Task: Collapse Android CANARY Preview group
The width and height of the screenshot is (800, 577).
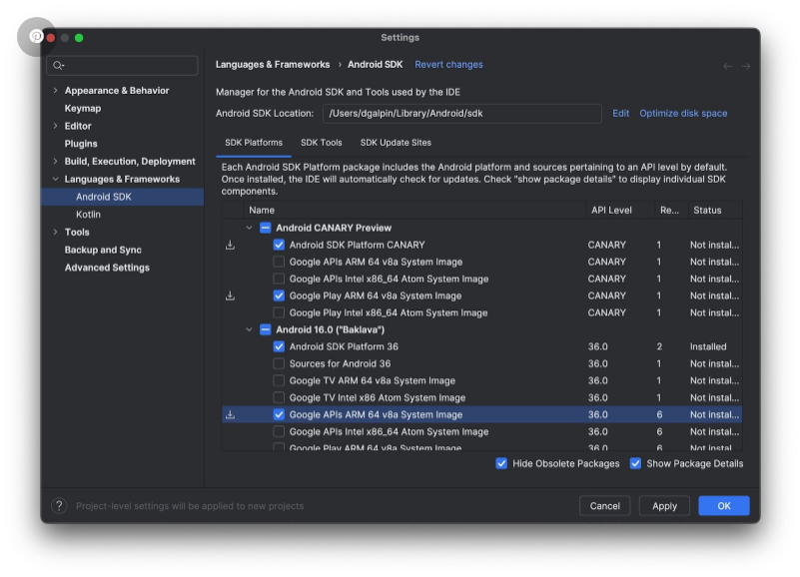Action: [x=250, y=228]
